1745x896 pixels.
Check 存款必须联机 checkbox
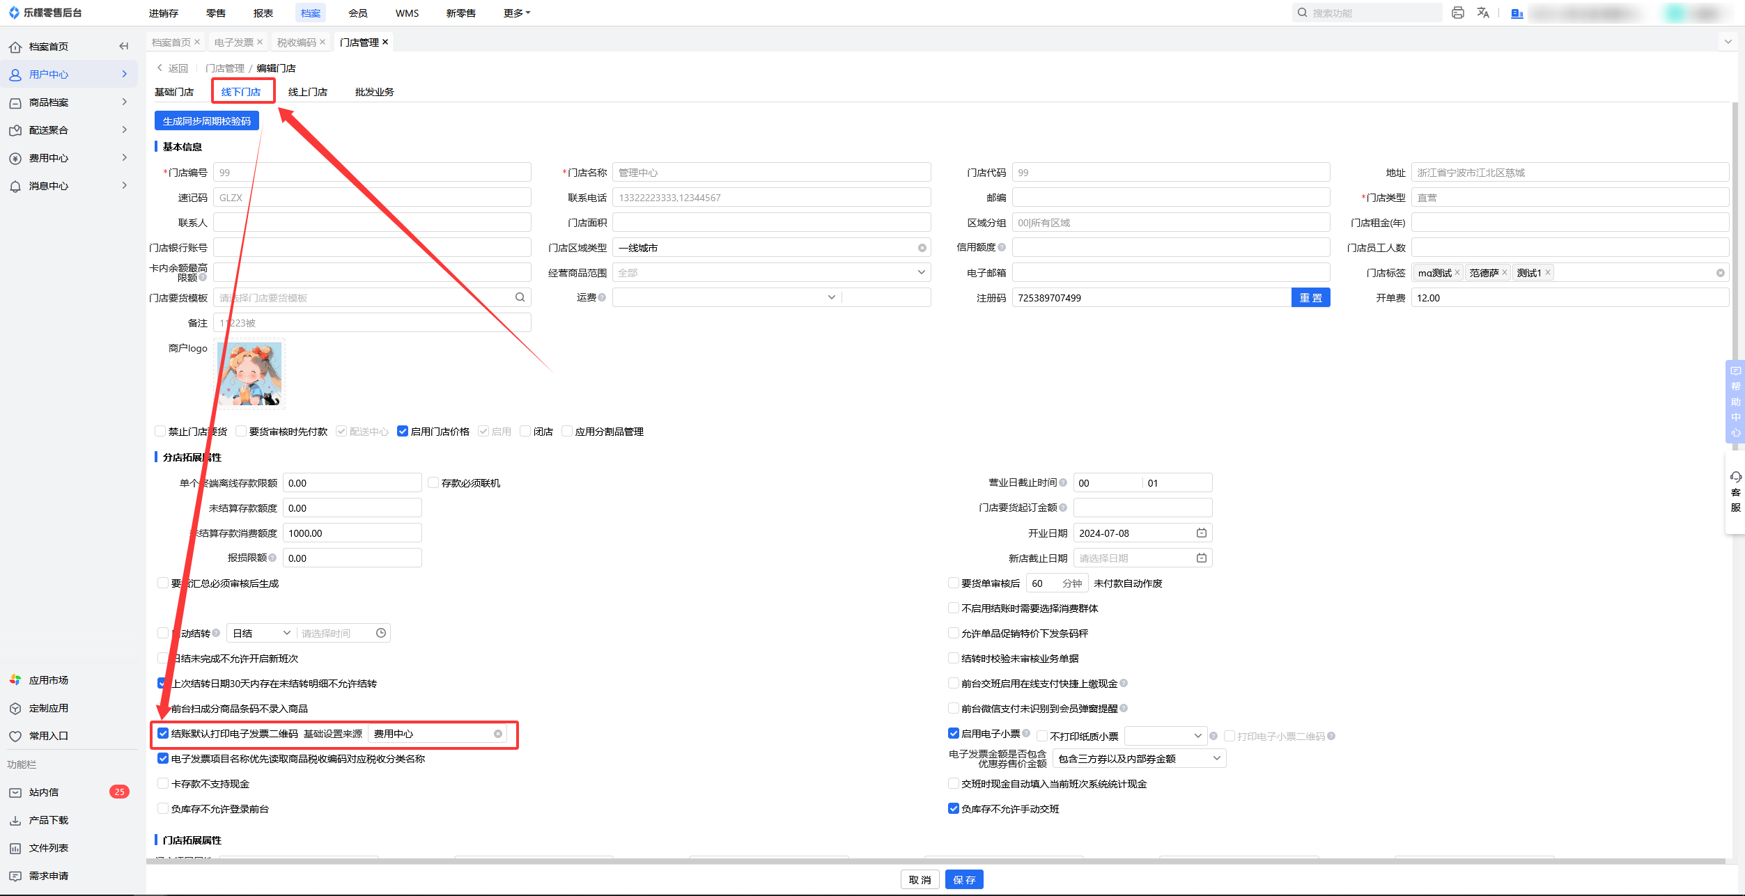click(433, 482)
